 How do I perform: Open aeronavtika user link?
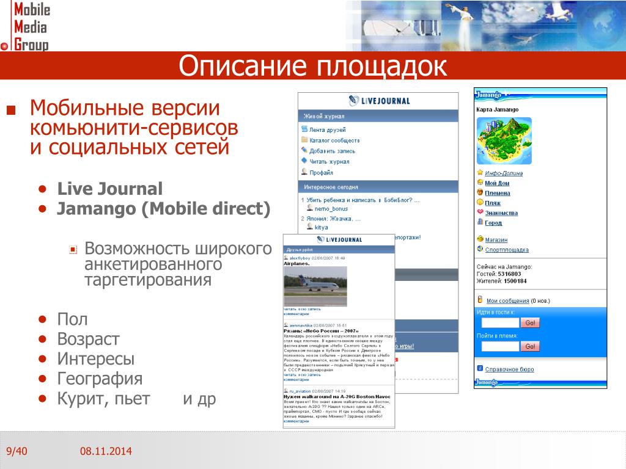[301, 325]
